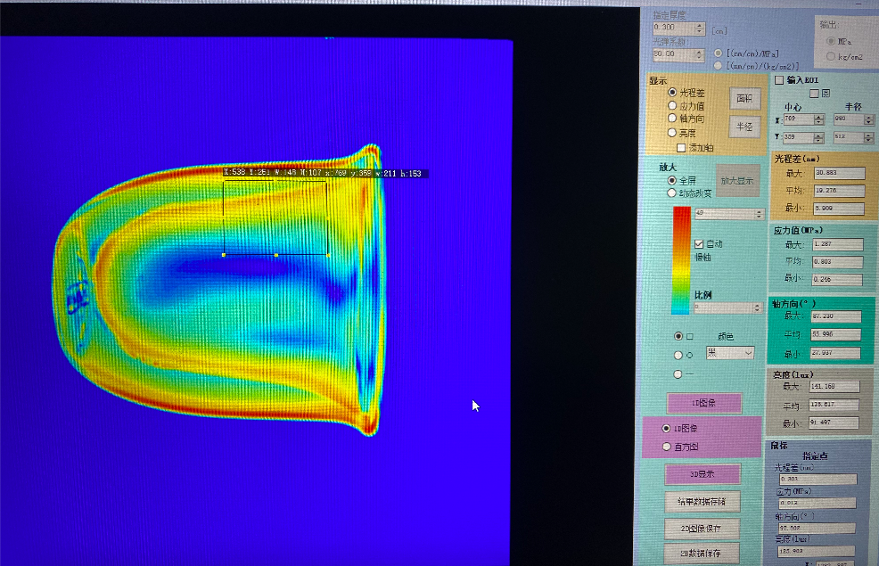Click the yellow center handle of ROI rectangle

(x=276, y=255)
